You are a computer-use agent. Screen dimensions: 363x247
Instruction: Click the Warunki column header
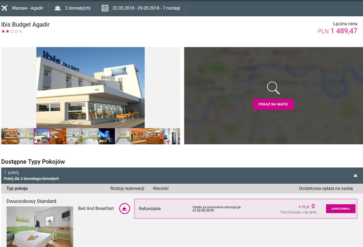pyautogui.click(x=161, y=189)
